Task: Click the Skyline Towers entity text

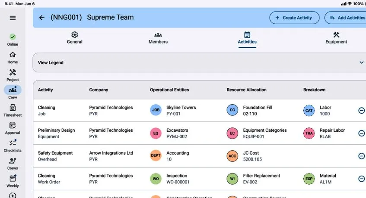Action: click(x=181, y=107)
